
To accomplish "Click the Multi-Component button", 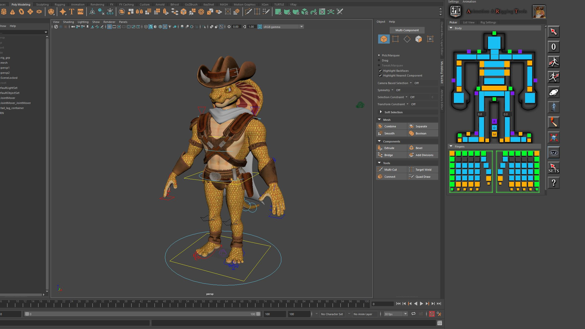I will click(x=407, y=30).
